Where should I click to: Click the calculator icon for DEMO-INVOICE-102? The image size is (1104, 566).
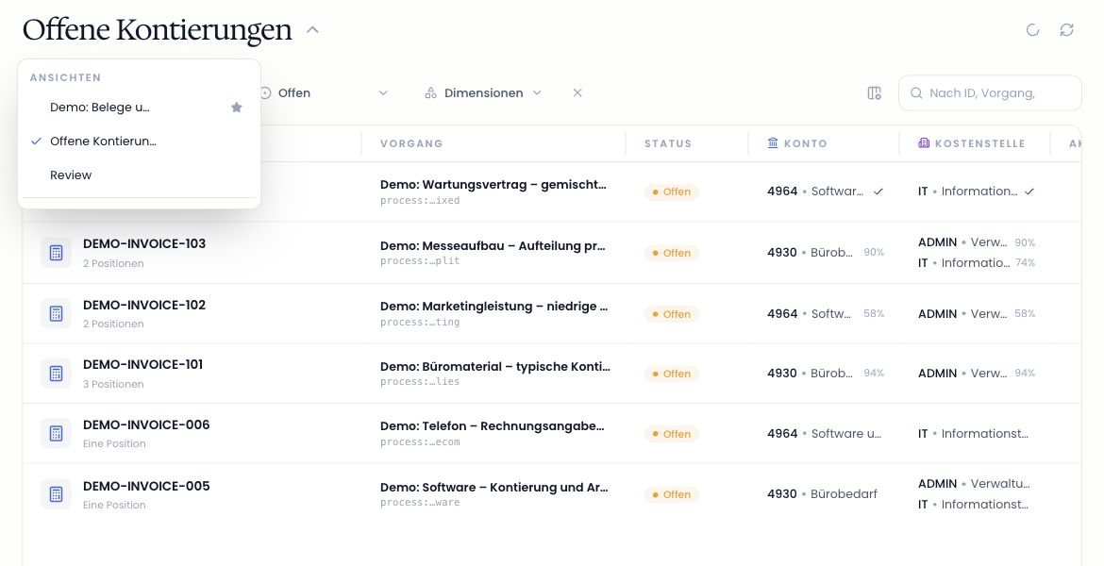pyautogui.click(x=56, y=313)
